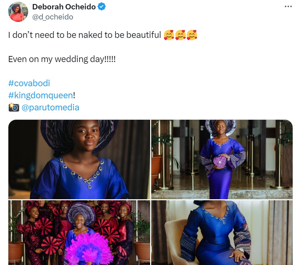Viewport: 297px width, 265px height.
Task: Open the #covabodi hashtag
Action: 29,83
